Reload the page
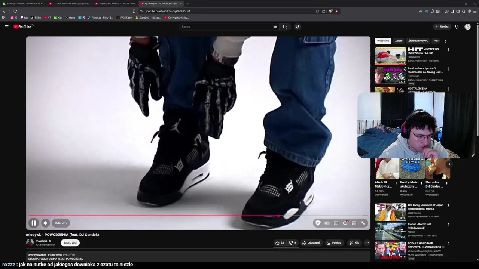The image size is (479, 269). point(15,11)
